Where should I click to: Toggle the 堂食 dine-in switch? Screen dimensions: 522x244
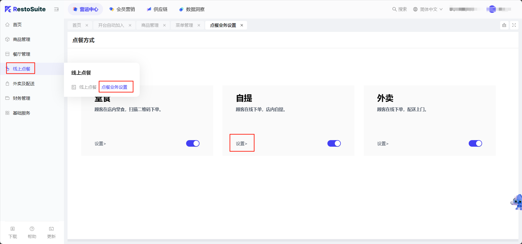click(x=193, y=143)
